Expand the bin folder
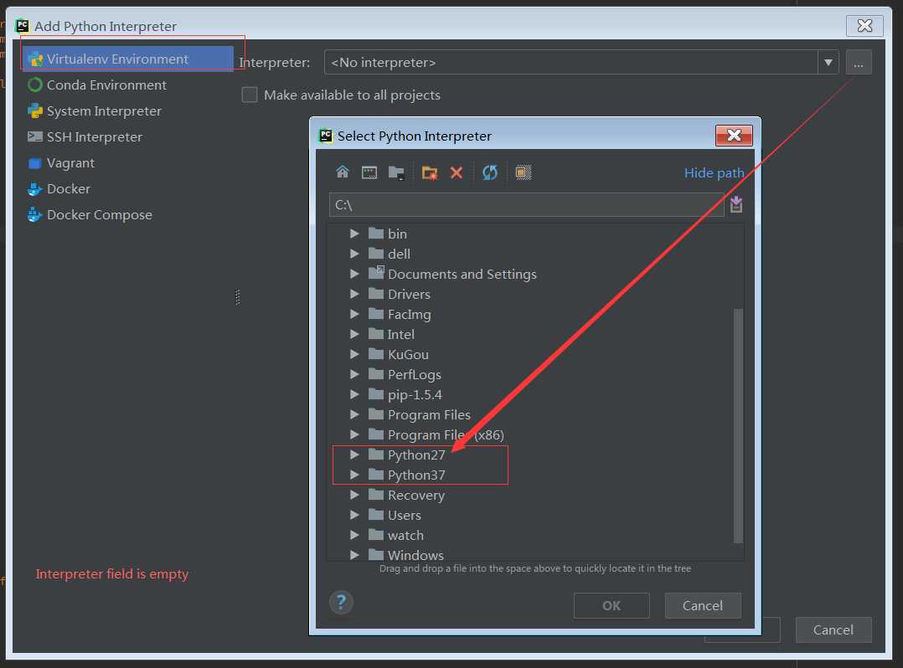Image resolution: width=903 pixels, height=668 pixels. pos(354,234)
